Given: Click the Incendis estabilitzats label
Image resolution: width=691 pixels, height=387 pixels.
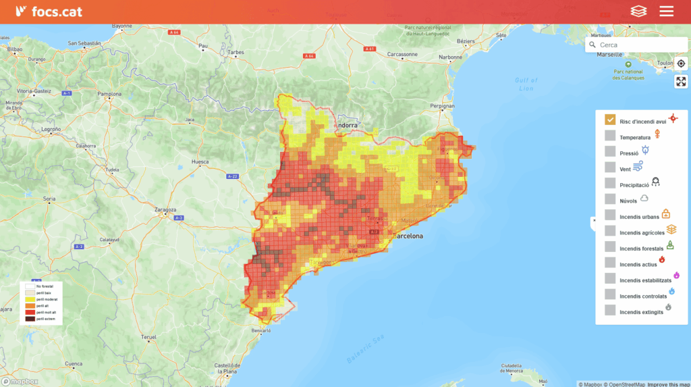Looking at the screenshot, I should (x=645, y=280).
